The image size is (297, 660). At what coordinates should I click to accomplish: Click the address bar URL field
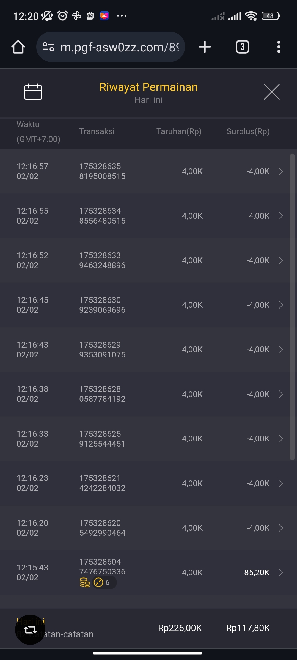click(x=120, y=47)
